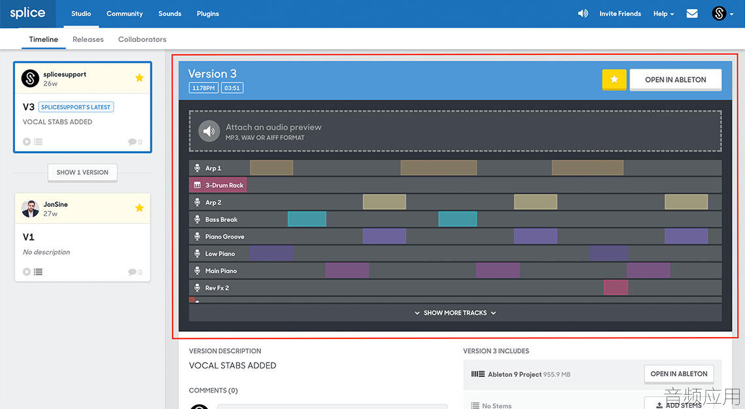
Task: Click the Arp 2 microphone icon
Action: 197,202
